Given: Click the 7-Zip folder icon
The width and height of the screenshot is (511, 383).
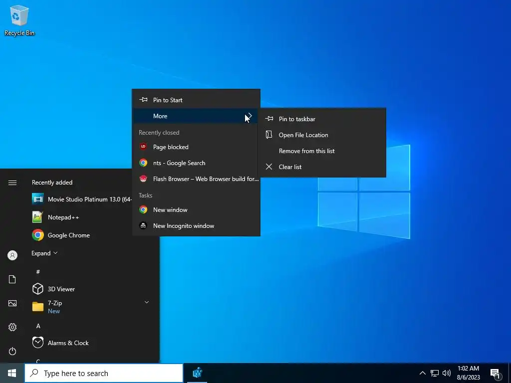Looking at the screenshot, I should (38, 307).
